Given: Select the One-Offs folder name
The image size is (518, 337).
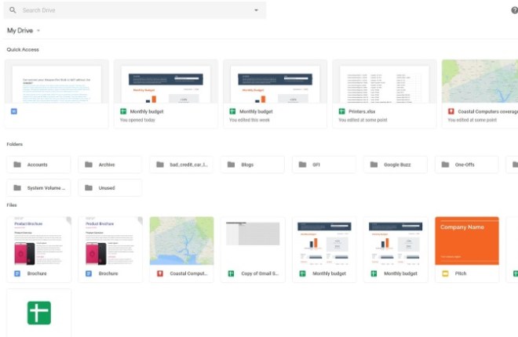Looking at the screenshot, I should pos(465,165).
